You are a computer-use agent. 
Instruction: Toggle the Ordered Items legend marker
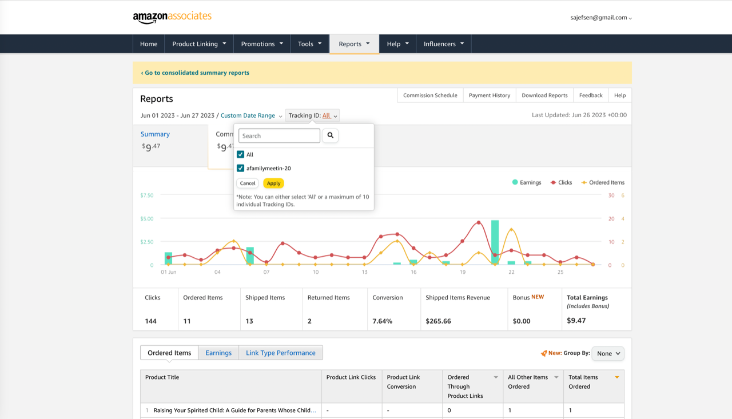584,182
